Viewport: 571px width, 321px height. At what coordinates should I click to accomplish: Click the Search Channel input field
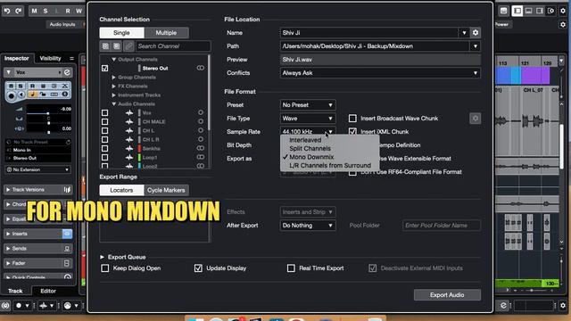[173, 46]
